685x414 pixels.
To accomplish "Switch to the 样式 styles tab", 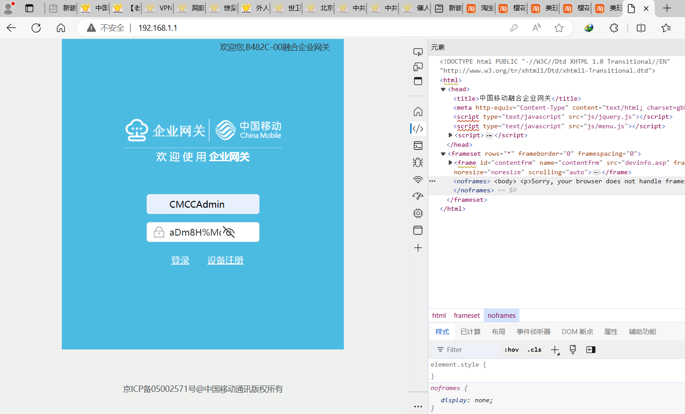I will tap(442, 332).
